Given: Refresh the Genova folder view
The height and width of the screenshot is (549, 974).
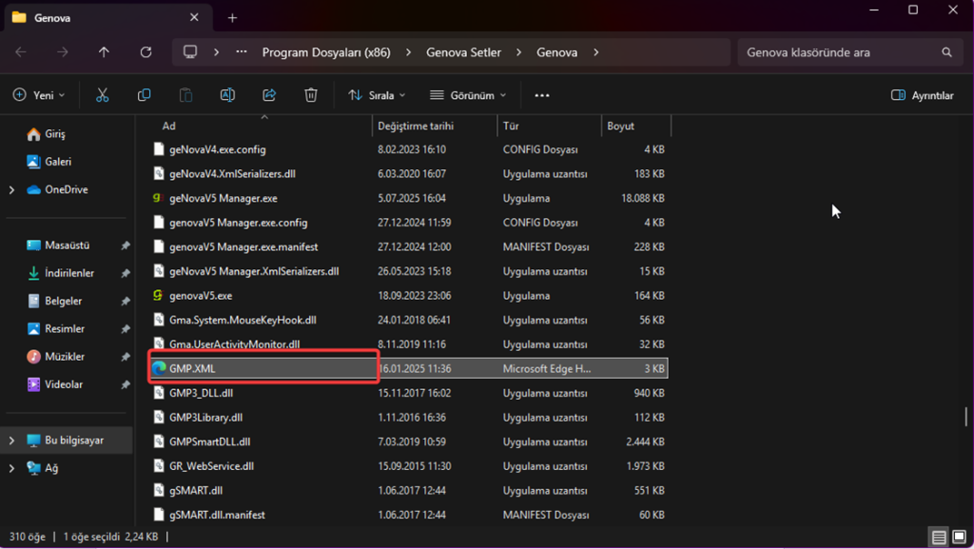Looking at the screenshot, I should coord(146,52).
